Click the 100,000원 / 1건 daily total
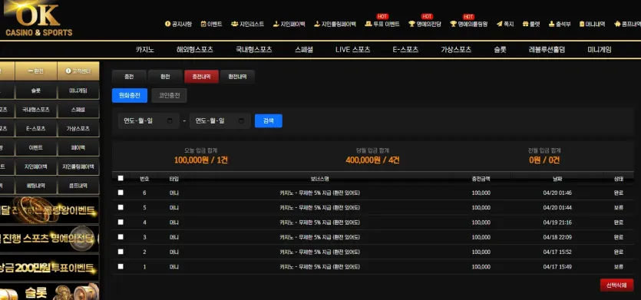The width and height of the screenshot is (641, 300). (200, 160)
